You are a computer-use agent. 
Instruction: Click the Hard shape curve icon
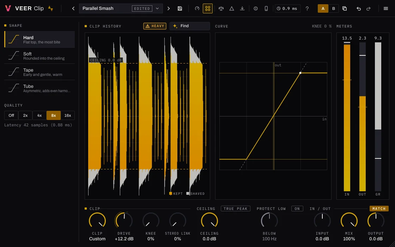(x=14, y=39)
